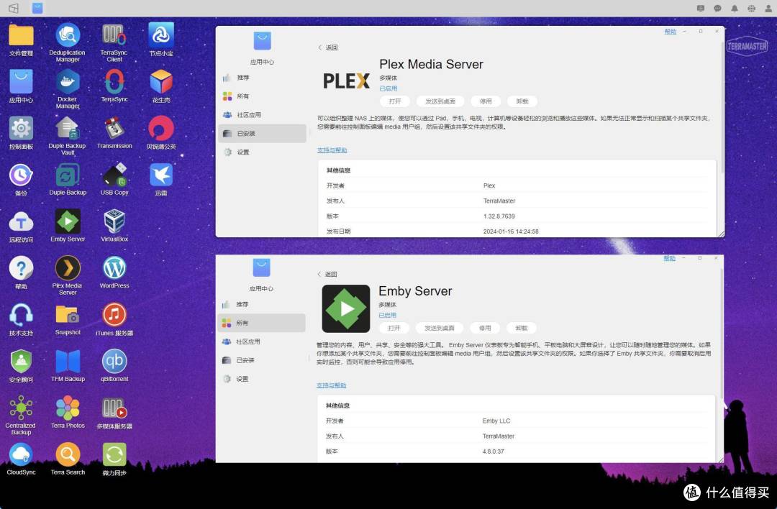777x509 pixels.
Task: Select 社区应用 in Emby window sidebar
Action: click(261, 341)
